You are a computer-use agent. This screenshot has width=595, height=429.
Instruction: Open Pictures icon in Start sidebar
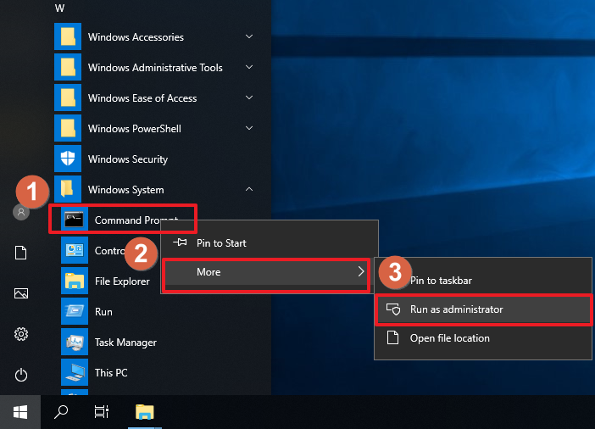click(21, 293)
